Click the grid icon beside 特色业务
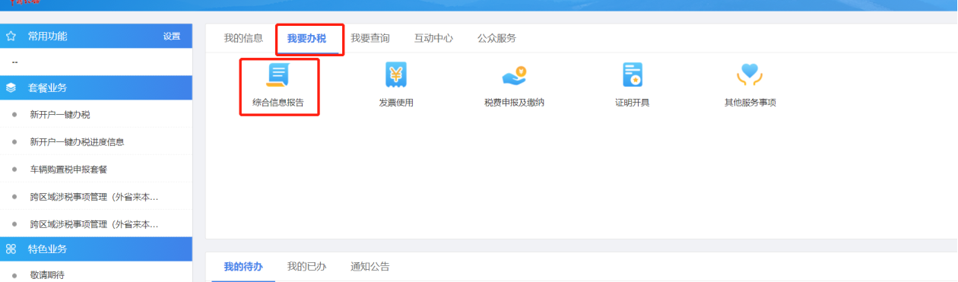The width and height of the screenshot is (958, 282). pos(11,249)
